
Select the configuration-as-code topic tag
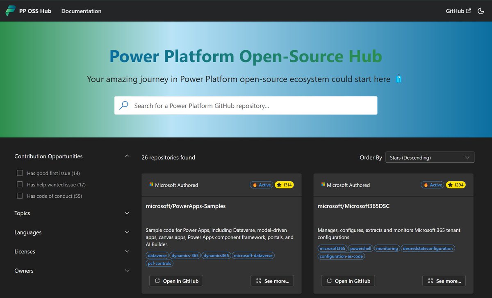tap(341, 256)
